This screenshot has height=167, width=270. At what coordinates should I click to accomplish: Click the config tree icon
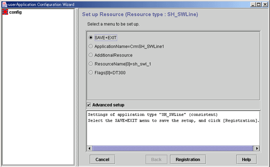click(x=5, y=12)
